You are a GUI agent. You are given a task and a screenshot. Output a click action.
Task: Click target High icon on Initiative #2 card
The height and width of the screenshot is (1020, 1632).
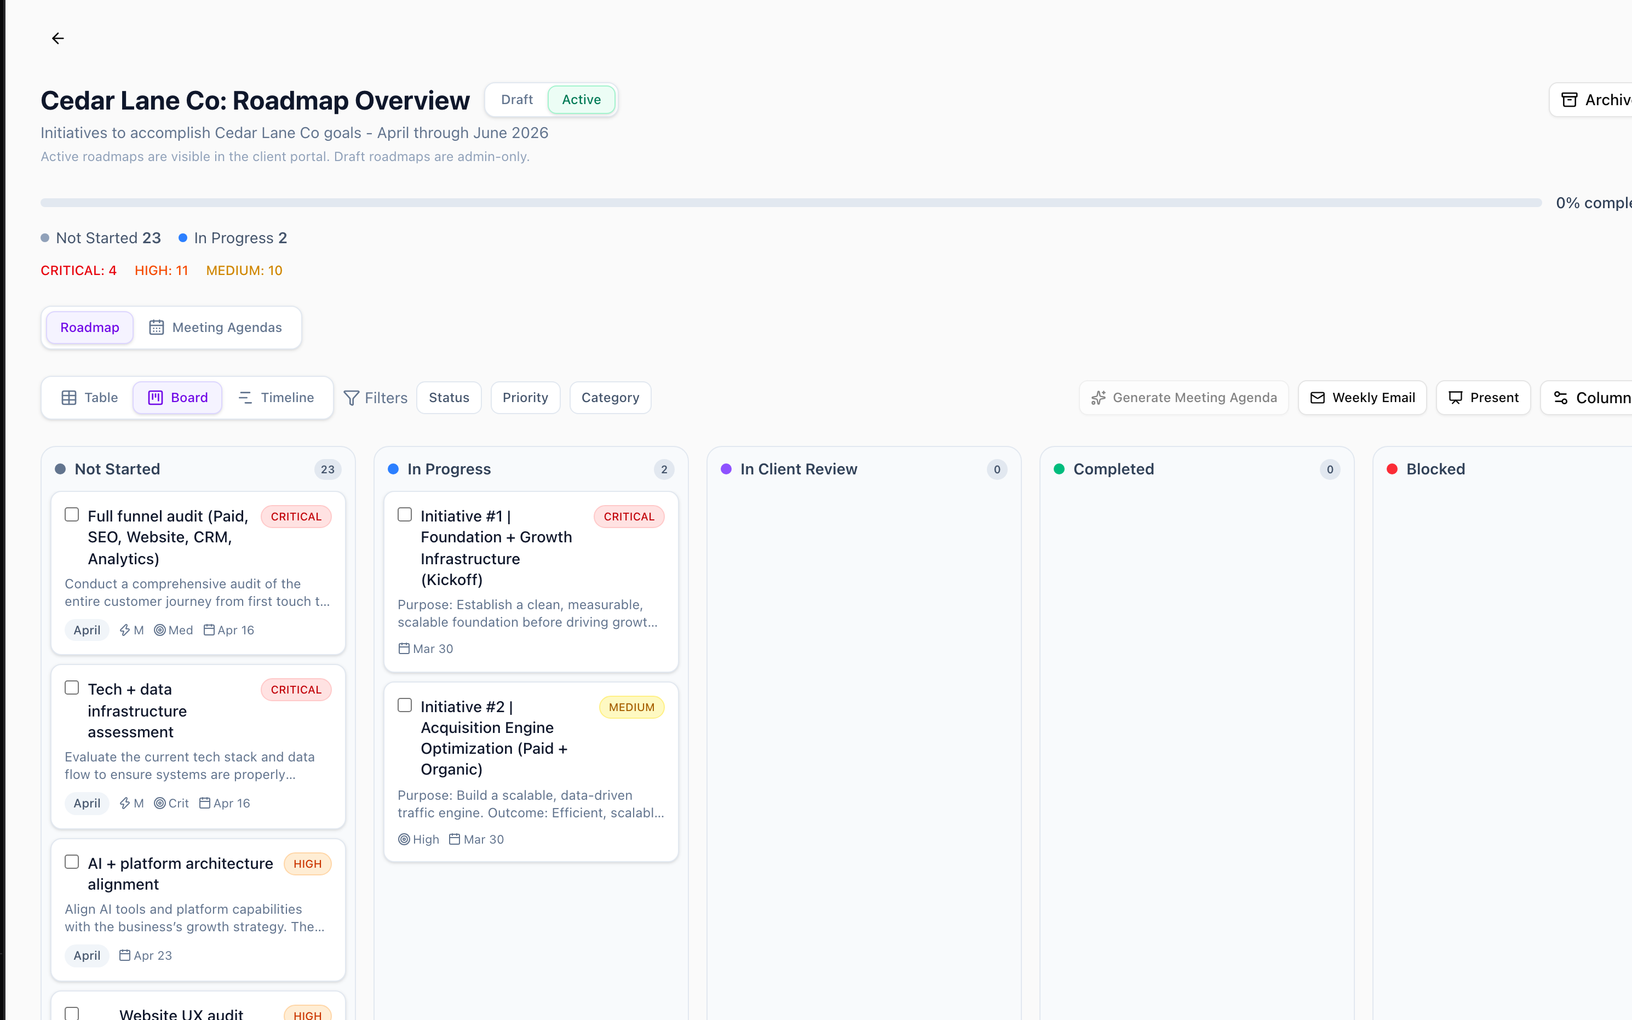pyautogui.click(x=404, y=839)
